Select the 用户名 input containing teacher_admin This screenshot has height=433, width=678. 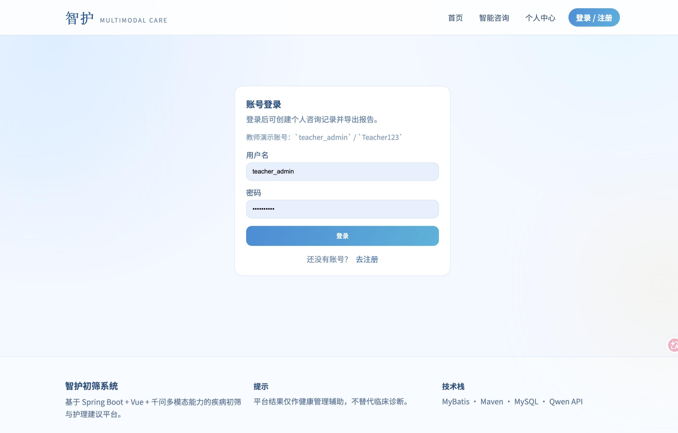pyautogui.click(x=342, y=171)
